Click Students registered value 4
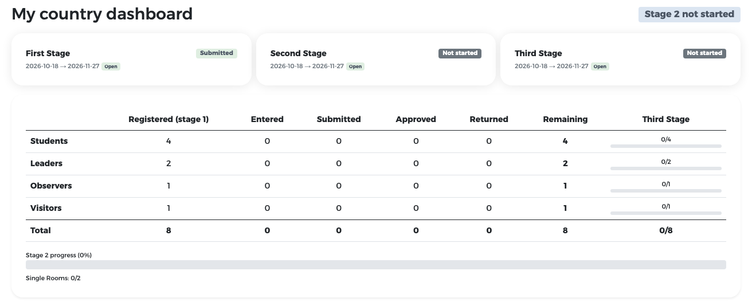This screenshot has height=302, width=752. [x=169, y=141]
